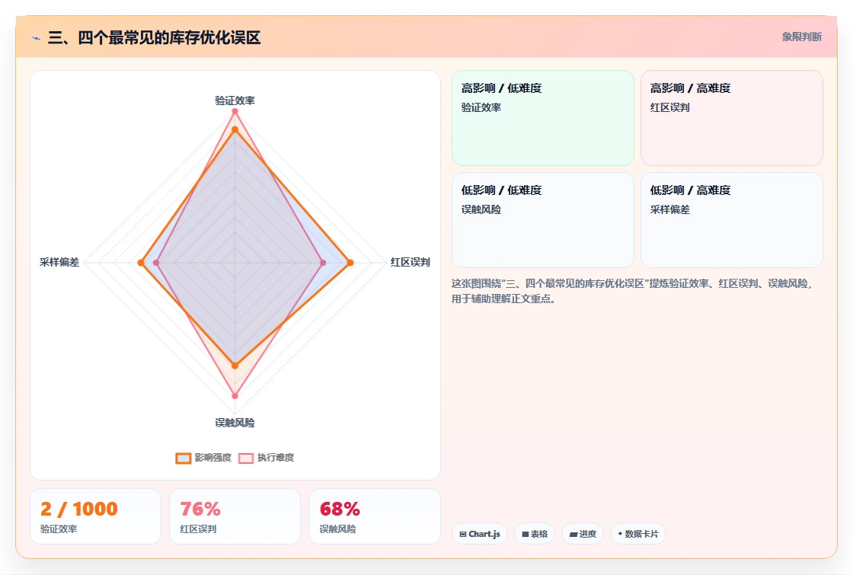Click the orange data point on 红区误判 axis
The width and height of the screenshot is (853, 575).
(x=350, y=263)
